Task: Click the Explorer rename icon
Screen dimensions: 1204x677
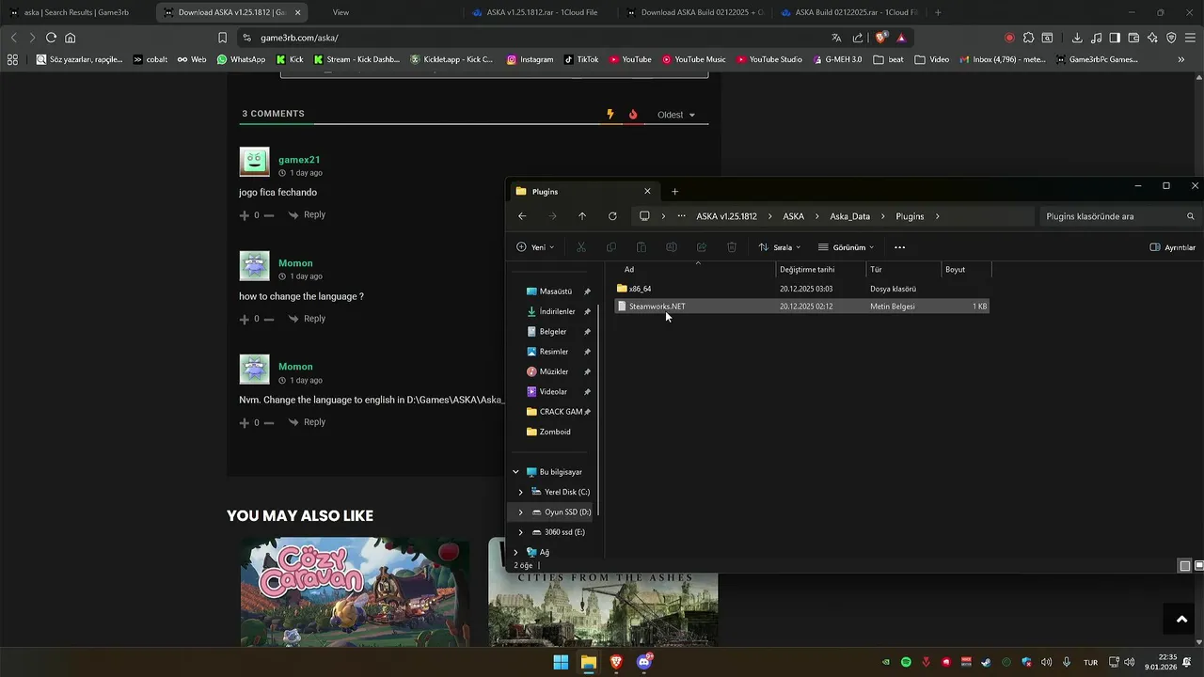Action: coord(672,247)
